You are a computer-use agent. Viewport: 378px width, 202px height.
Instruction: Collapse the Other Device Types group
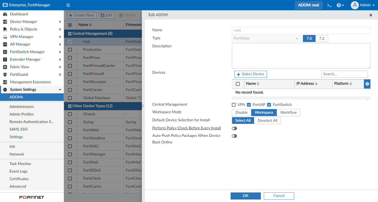click(70, 106)
